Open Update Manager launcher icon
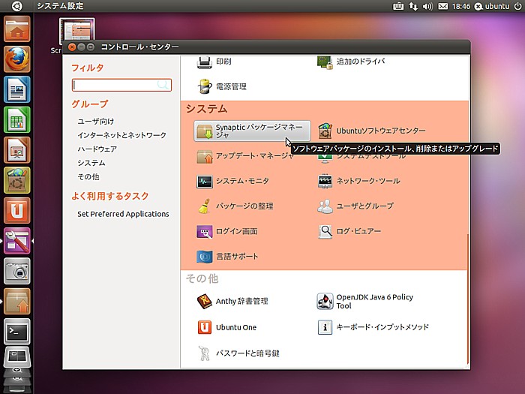This screenshot has height=394, width=525. point(16,301)
